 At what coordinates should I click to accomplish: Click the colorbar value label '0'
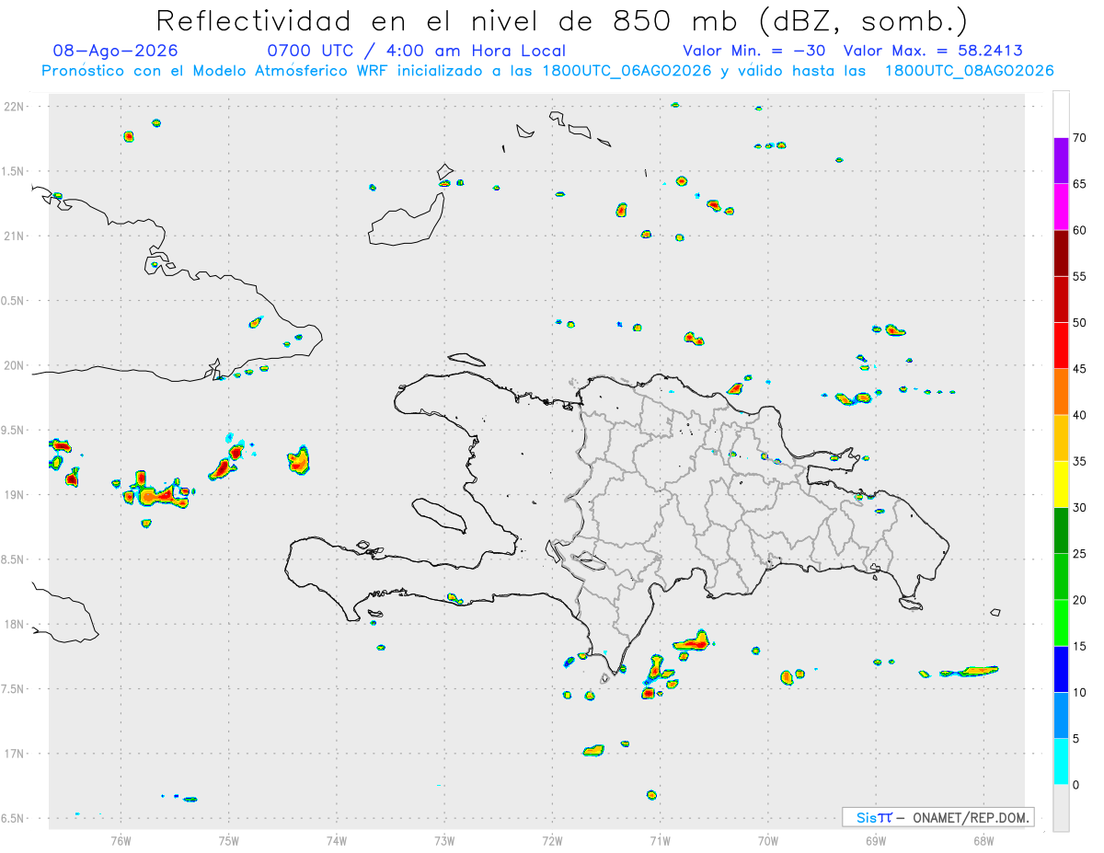coord(1075,785)
